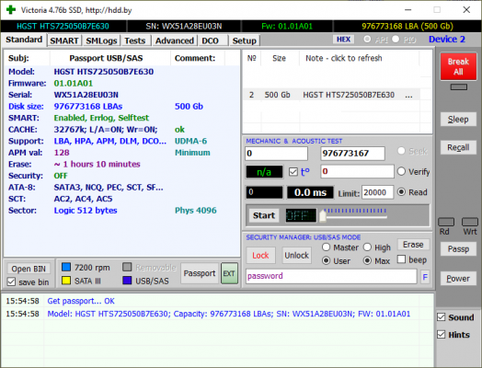Image resolution: width=482 pixels, height=368 pixels.
Task: Click the Wrt activity indicator lamp
Action: [x=470, y=222]
